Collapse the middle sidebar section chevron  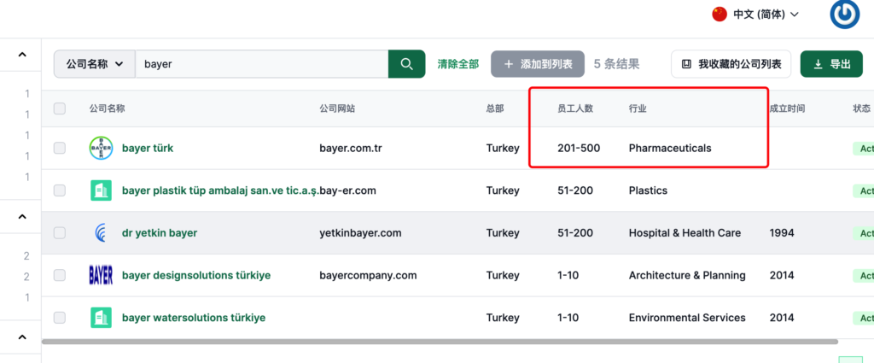[x=21, y=216]
